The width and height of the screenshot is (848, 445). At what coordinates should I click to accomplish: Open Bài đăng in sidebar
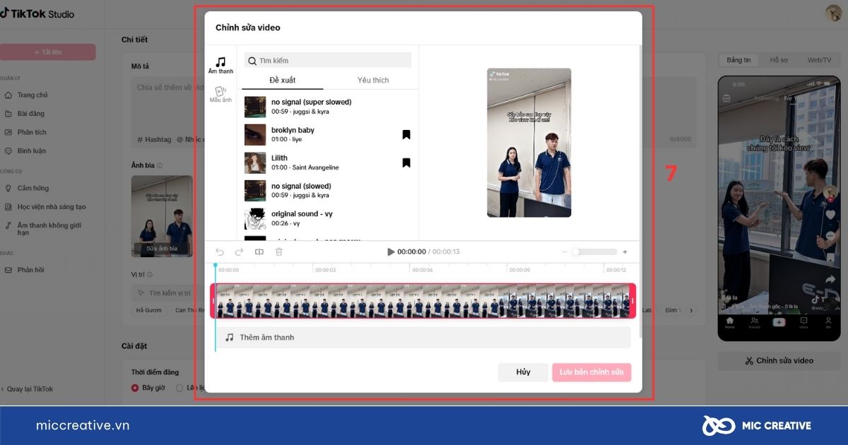[x=31, y=114]
